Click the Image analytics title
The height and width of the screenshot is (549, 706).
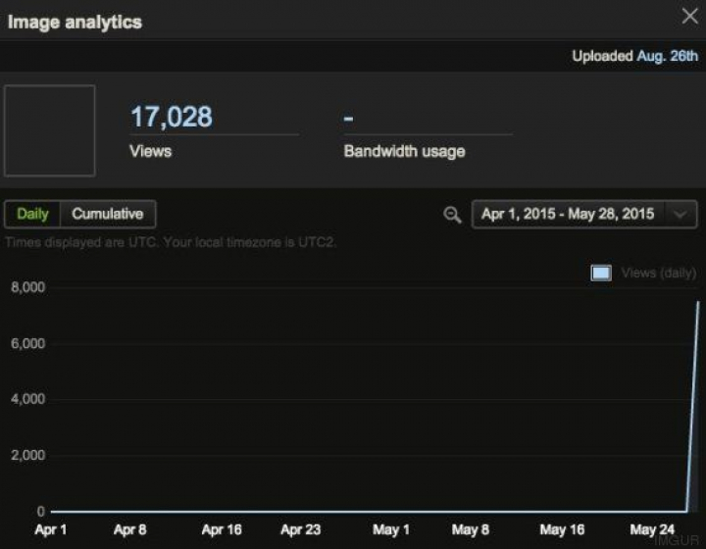point(75,22)
